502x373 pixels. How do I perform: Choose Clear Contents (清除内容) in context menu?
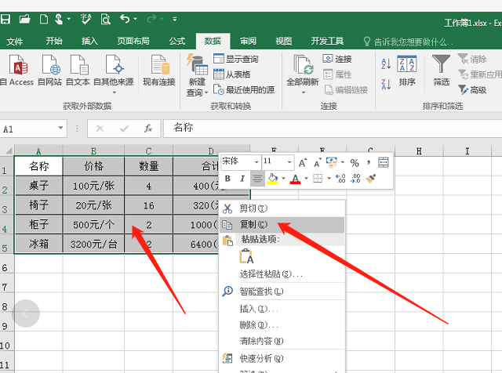282,341
